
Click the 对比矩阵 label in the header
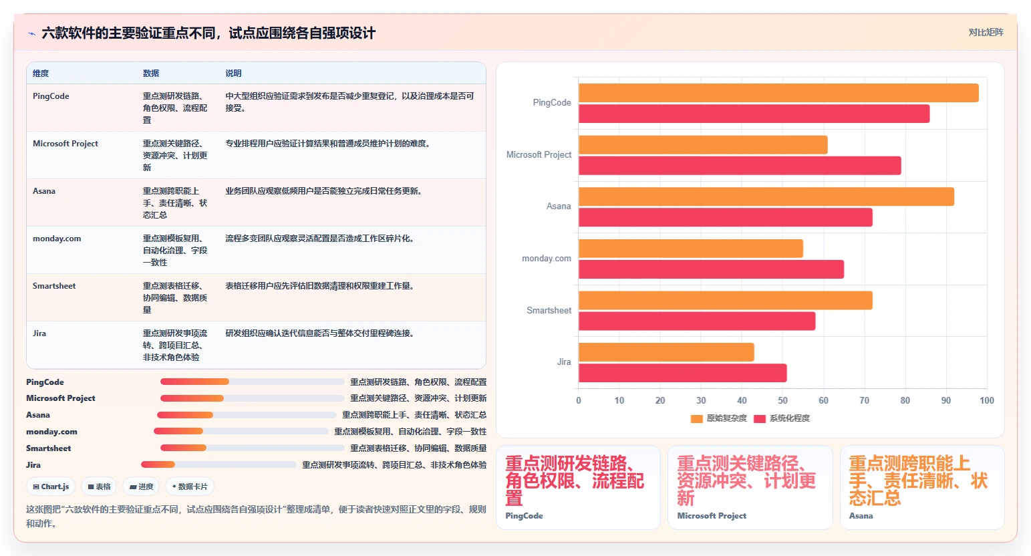986,32
